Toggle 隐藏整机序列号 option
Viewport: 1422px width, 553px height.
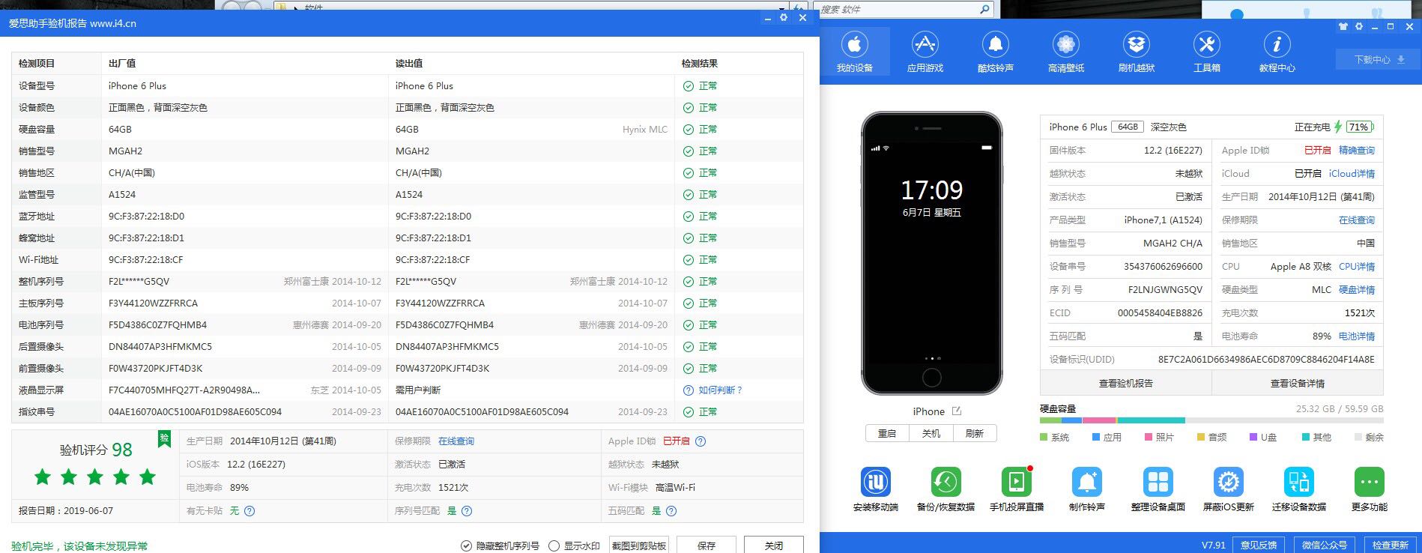(500, 546)
